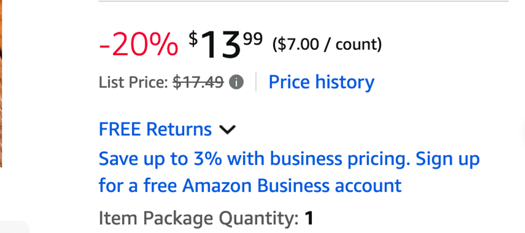Click the bold quantity value 1
525x233 pixels.
tap(309, 218)
